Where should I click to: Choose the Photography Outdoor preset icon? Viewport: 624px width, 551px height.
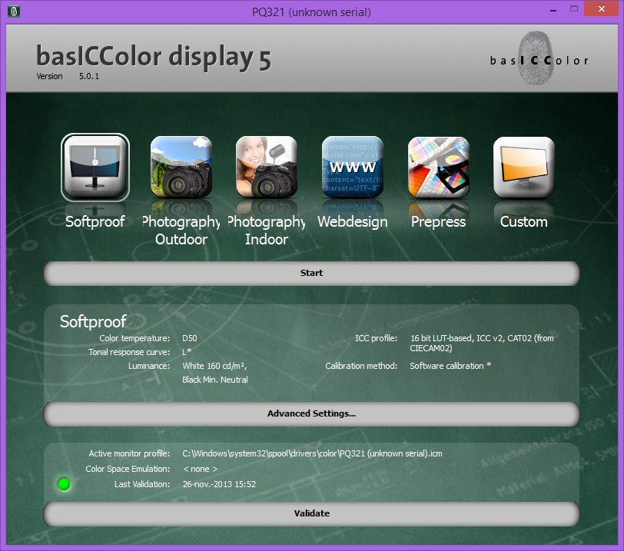[181, 167]
